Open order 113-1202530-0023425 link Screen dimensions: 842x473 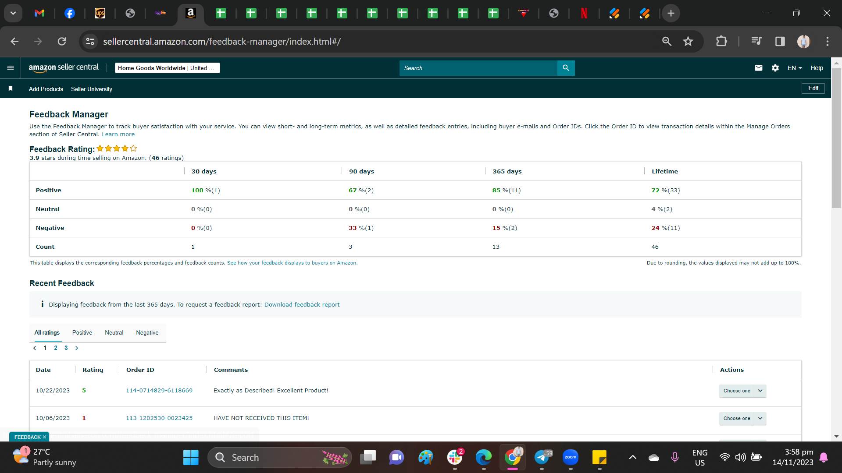coord(159,418)
